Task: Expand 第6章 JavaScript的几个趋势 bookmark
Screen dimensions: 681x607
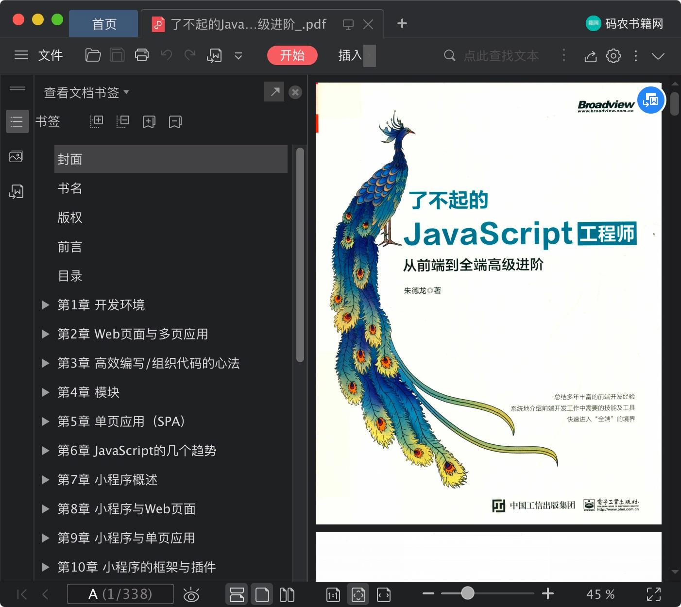Action: pos(46,451)
